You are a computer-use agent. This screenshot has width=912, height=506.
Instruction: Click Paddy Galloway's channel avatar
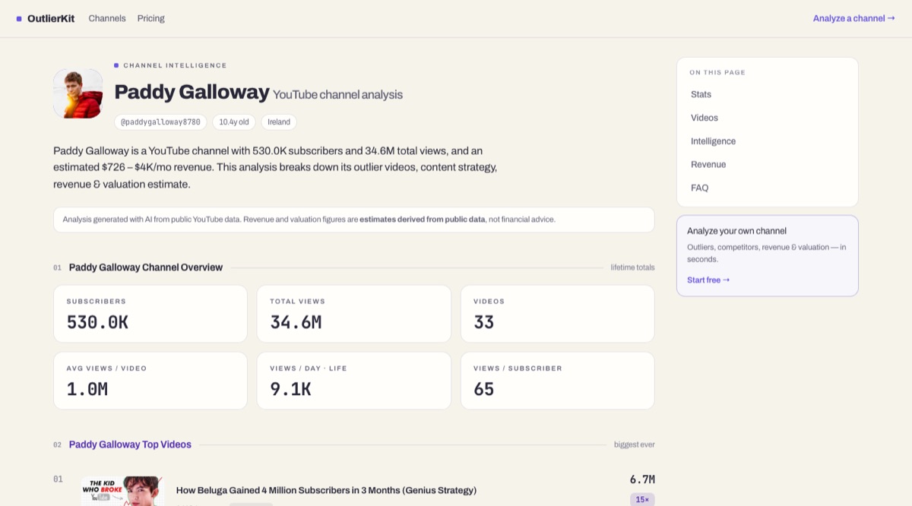click(x=78, y=93)
